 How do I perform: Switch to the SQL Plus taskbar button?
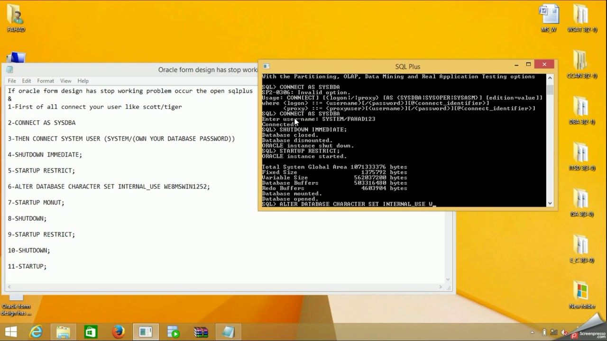click(x=146, y=332)
